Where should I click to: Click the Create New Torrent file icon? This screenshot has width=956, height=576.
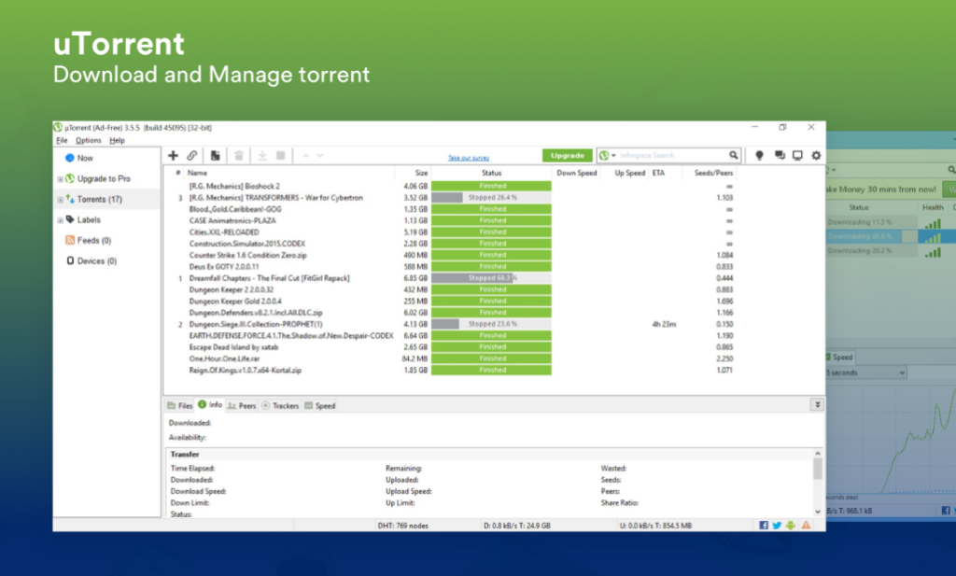click(216, 155)
